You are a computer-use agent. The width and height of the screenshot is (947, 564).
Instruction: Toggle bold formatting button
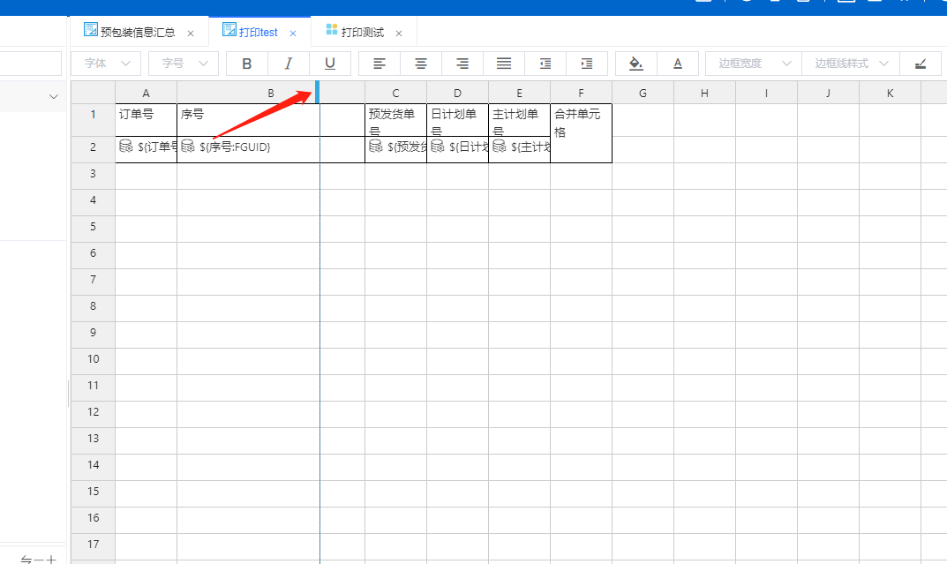click(x=247, y=64)
